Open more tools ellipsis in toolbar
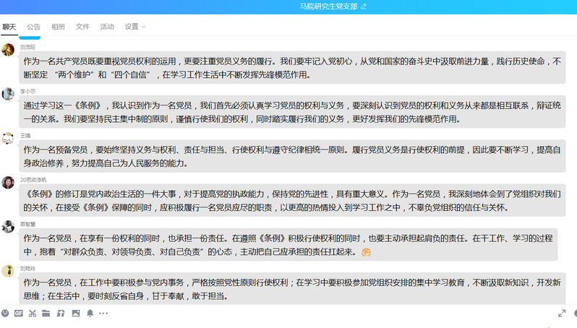The image size is (577, 328). point(103,314)
